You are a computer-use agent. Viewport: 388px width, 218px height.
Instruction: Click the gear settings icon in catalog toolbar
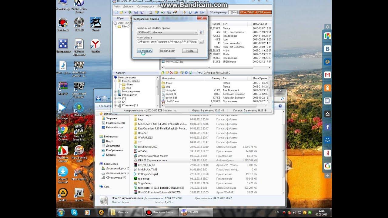pyautogui.click(x=186, y=73)
